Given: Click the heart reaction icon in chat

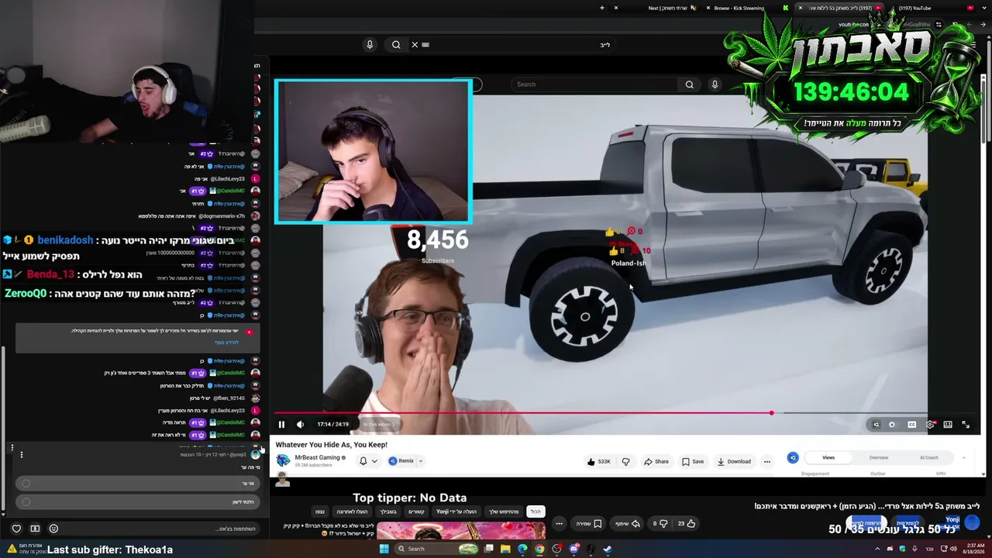Looking at the screenshot, I should (16, 529).
